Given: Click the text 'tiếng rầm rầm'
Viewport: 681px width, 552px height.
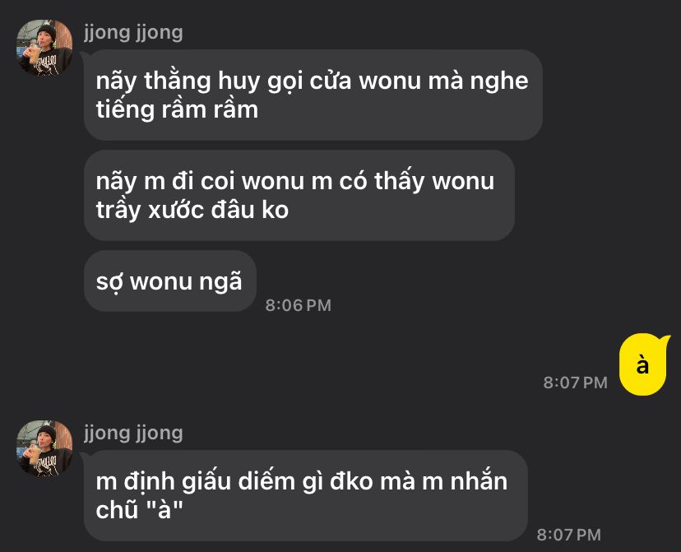Looking at the screenshot, I should (x=177, y=109).
